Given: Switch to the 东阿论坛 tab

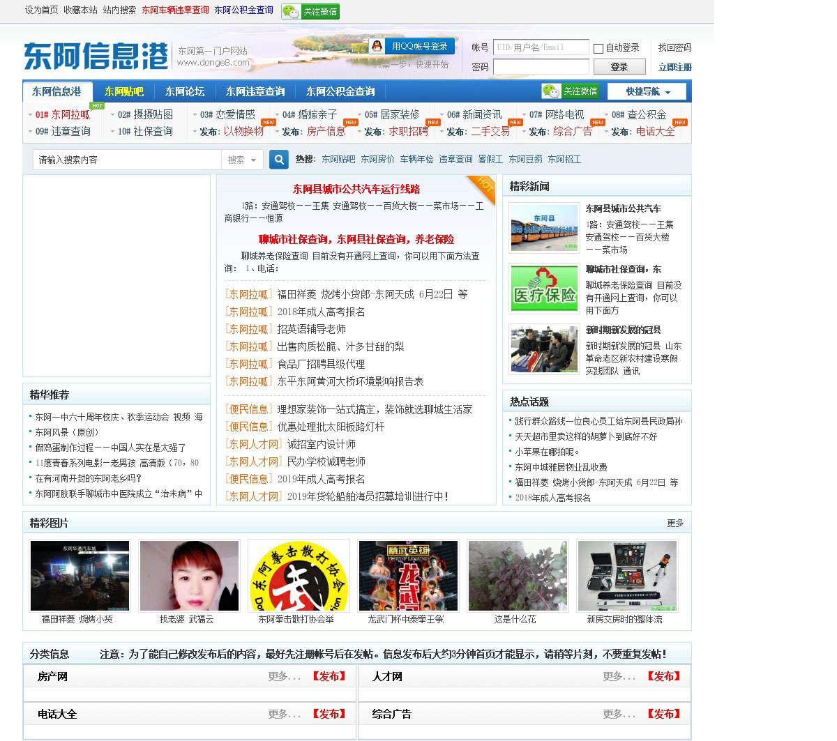Looking at the screenshot, I should [x=185, y=92].
